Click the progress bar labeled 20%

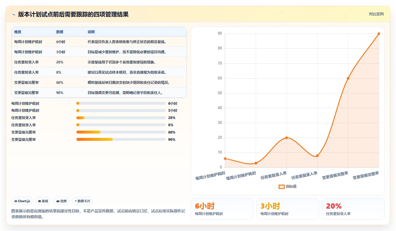pyautogui.click(x=121, y=118)
